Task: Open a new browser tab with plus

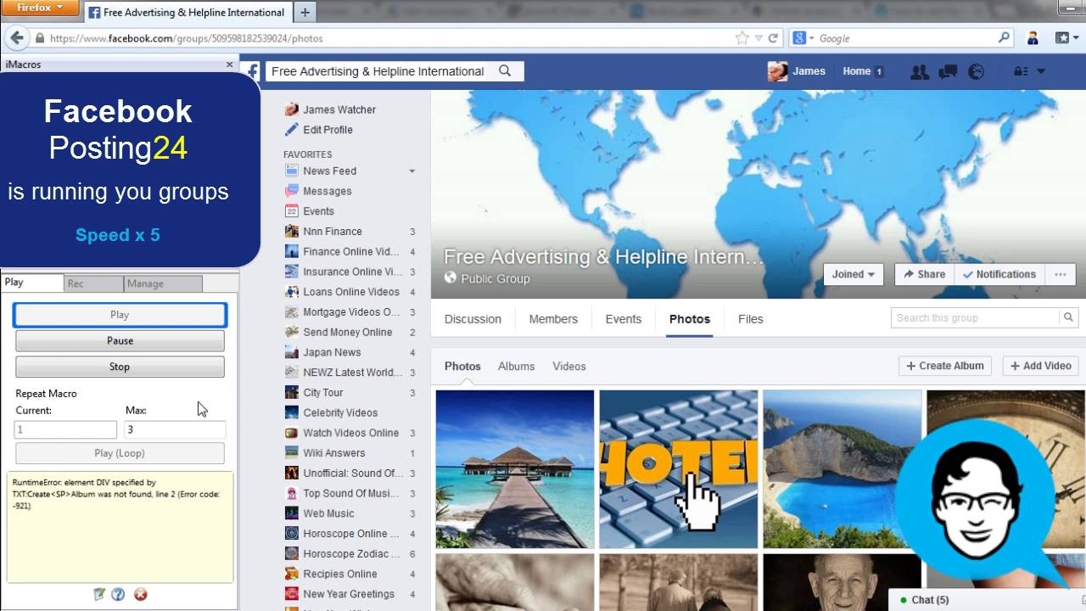Action: click(x=305, y=12)
